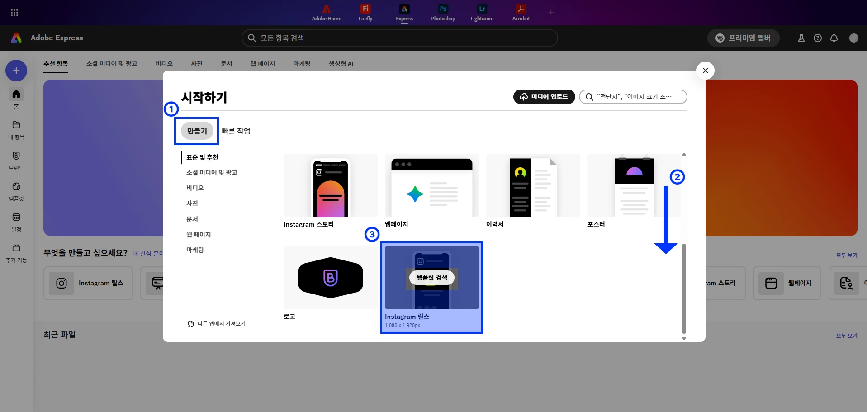The width and height of the screenshot is (867, 412).
Task: Click the 미디어 업로드 button
Action: click(x=544, y=97)
